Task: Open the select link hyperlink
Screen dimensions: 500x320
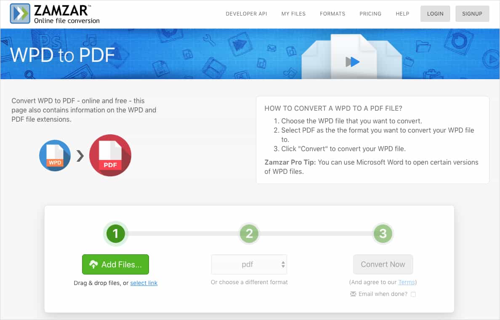Action: (144, 283)
